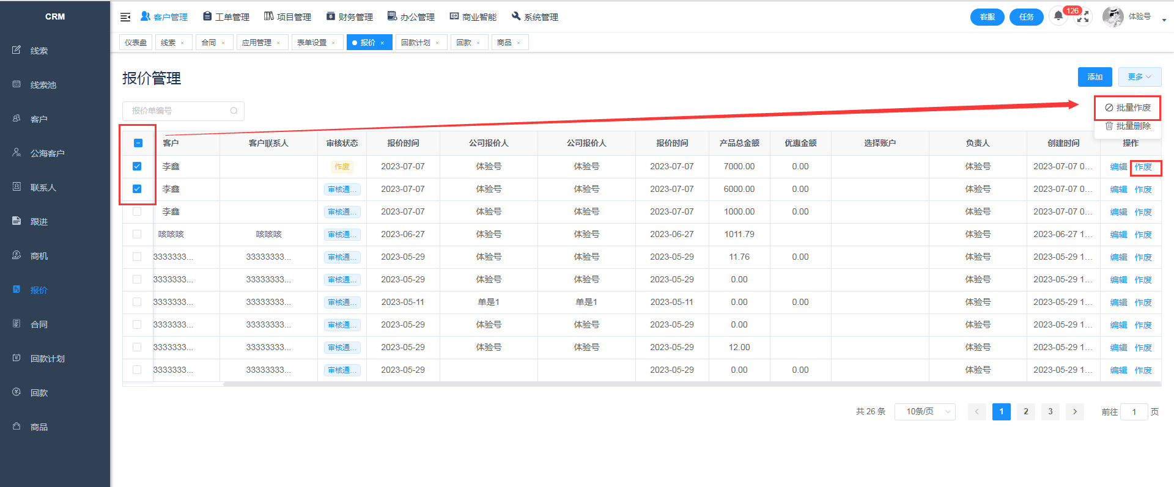This screenshot has height=487, width=1174.
Task: Open the 10条/页 page size dropdown
Action: pos(925,411)
